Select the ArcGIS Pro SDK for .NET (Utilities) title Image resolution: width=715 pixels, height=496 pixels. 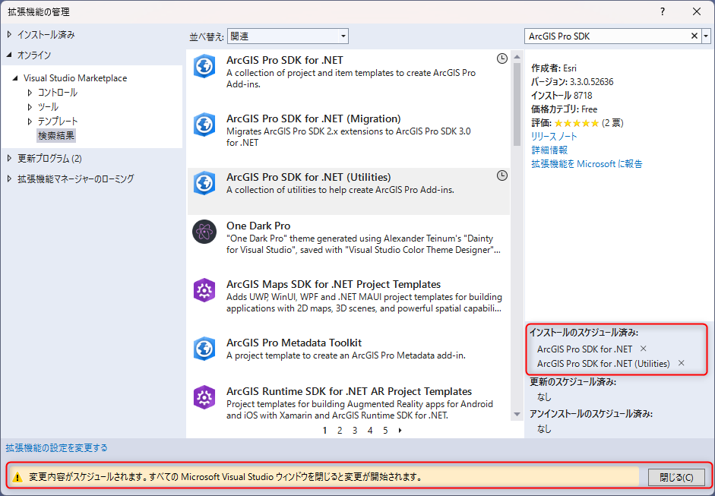(x=308, y=177)
